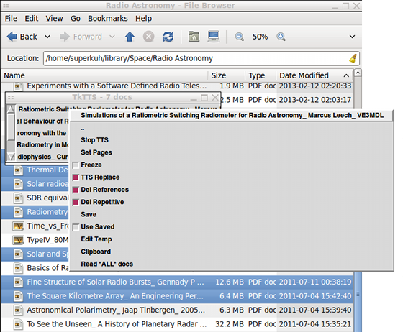Enable the Freeze checkbox

(x=76, y=165)
